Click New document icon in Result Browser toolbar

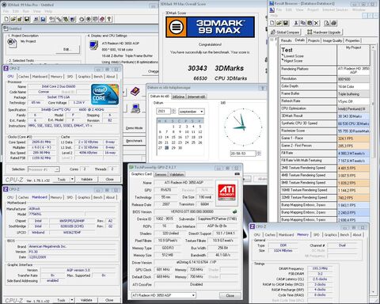272,23
